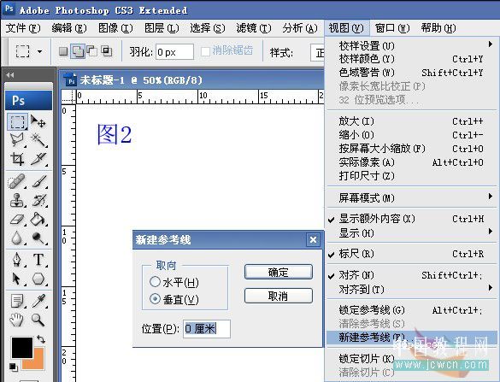The height and width of the screenshot is (382, 500).
Task: Click black foreground color swatch
Action: [22, 348]
